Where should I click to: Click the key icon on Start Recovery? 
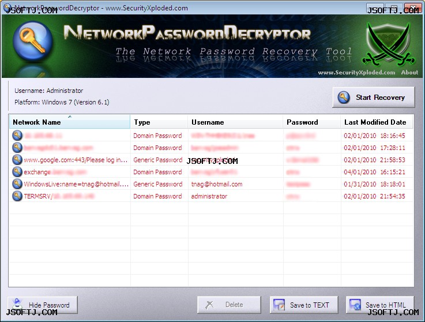click(344, 97)
